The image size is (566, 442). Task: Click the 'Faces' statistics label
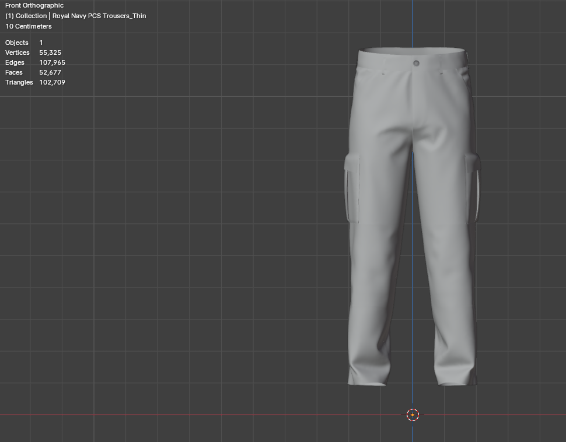(x=14, y=72)
